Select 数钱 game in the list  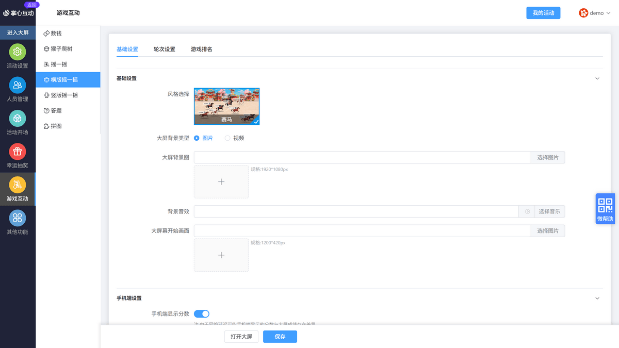68,34
